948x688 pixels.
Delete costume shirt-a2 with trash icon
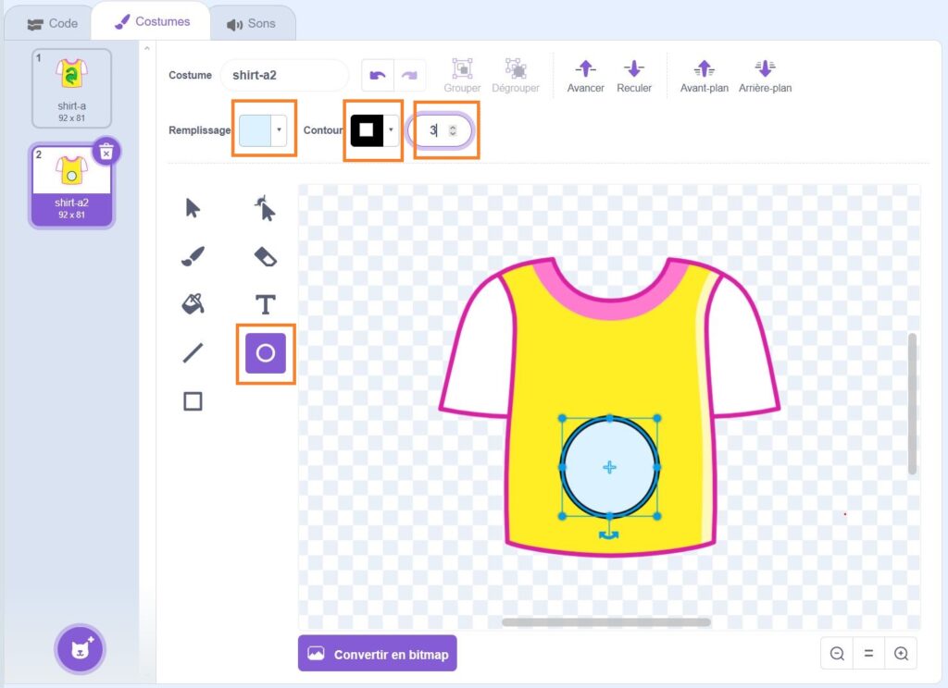point(106,151)
